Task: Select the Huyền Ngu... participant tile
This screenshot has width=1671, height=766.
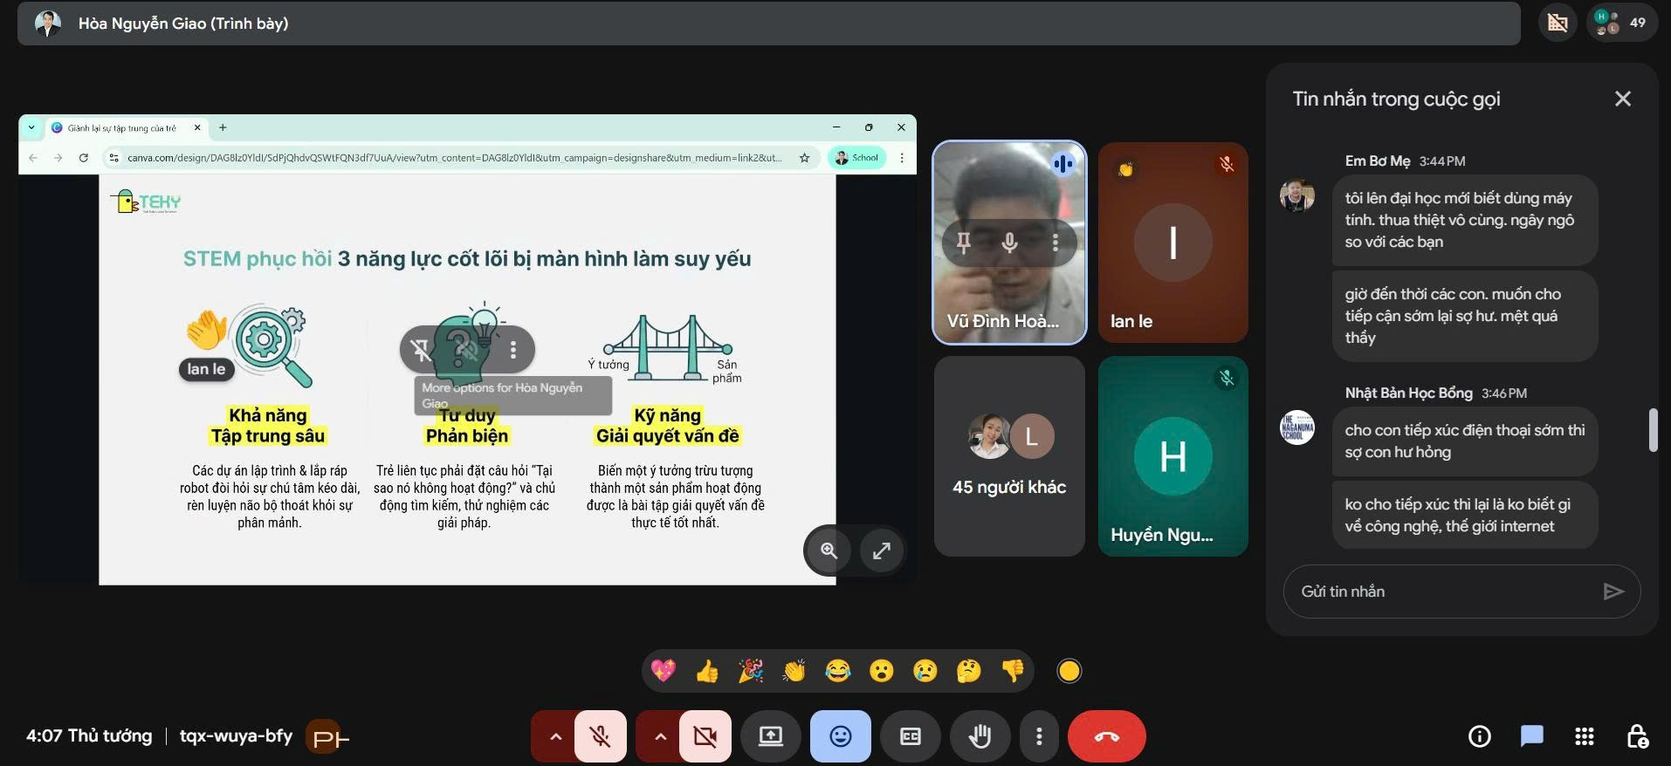Action: coord(1172,456)
